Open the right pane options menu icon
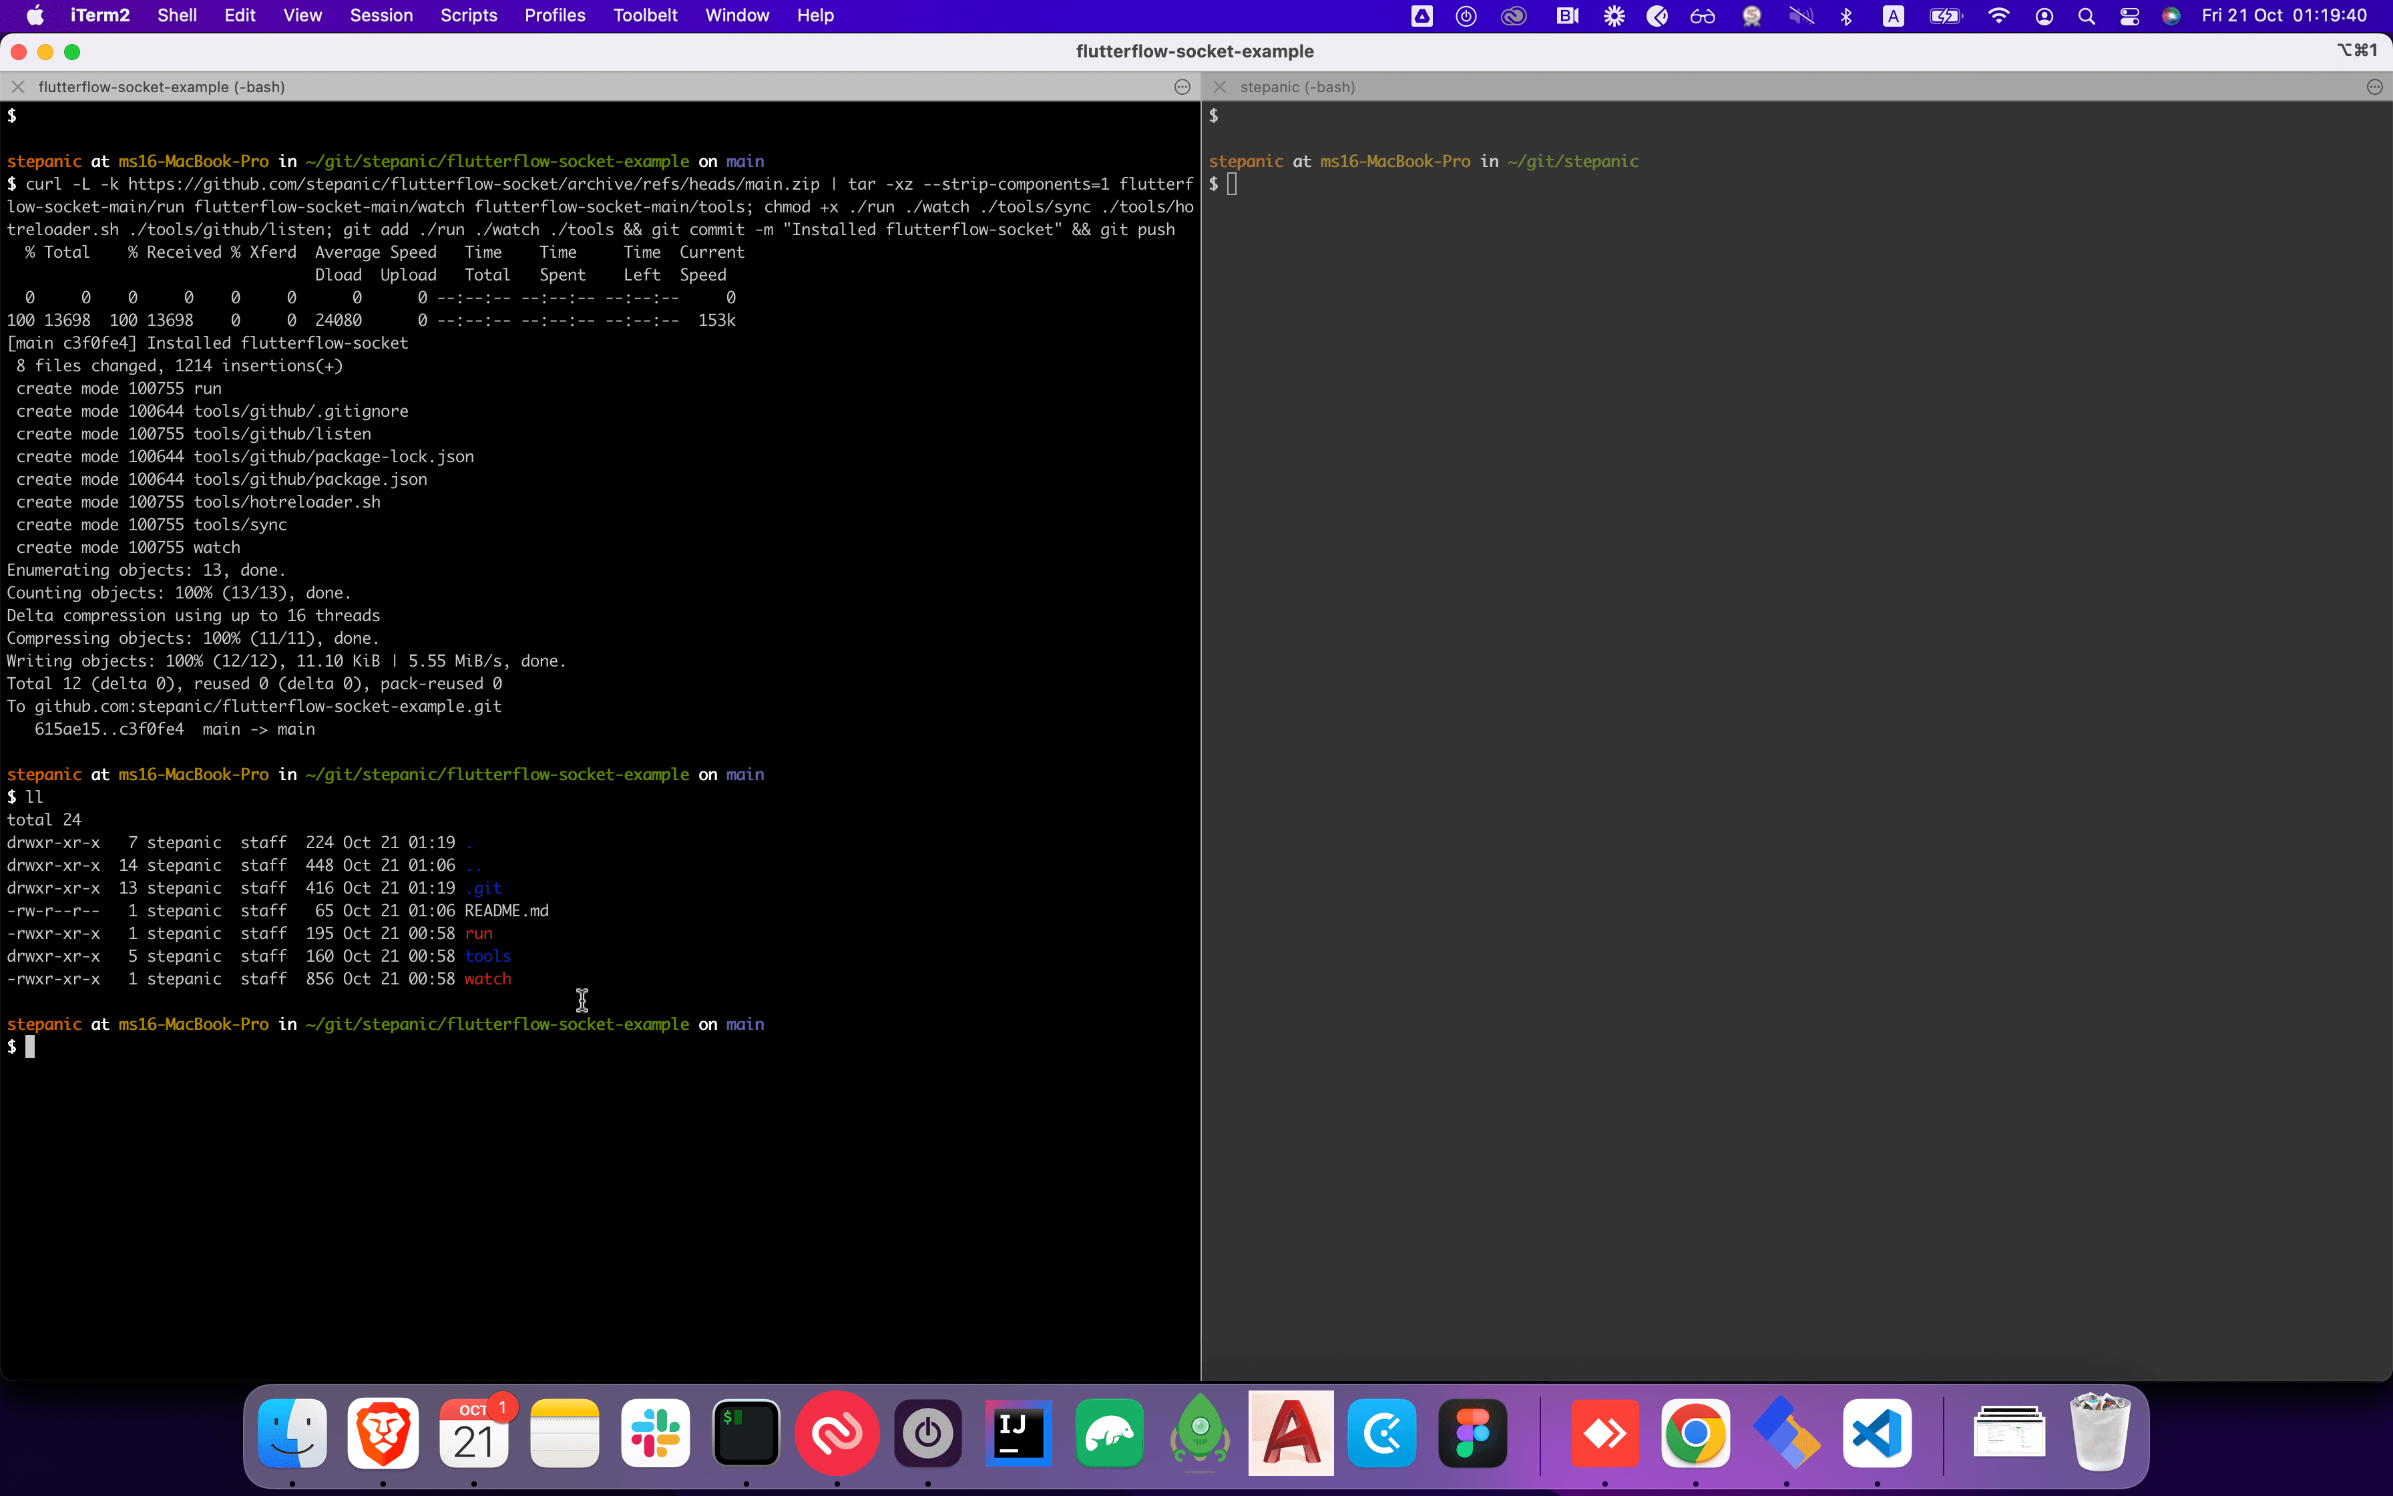Screen dimensions: 2393x1496 pos(2374,87)
